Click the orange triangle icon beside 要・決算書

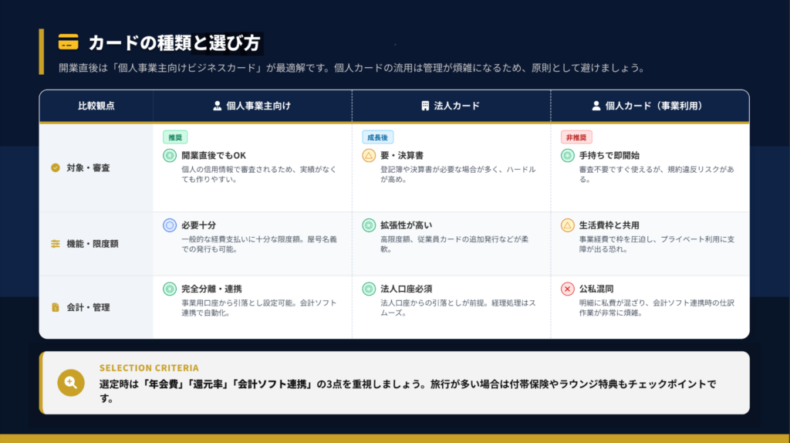(369, 155)
